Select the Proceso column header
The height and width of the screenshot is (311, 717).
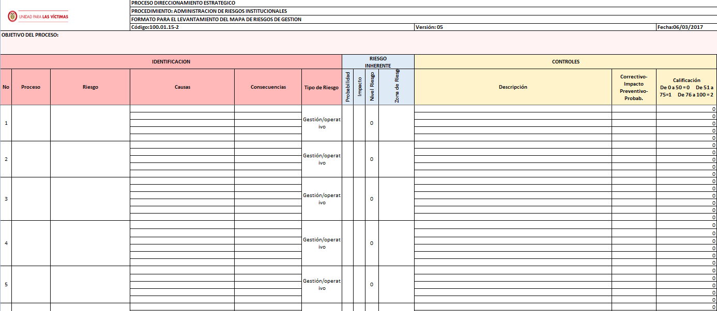click(x=31, y=87)
